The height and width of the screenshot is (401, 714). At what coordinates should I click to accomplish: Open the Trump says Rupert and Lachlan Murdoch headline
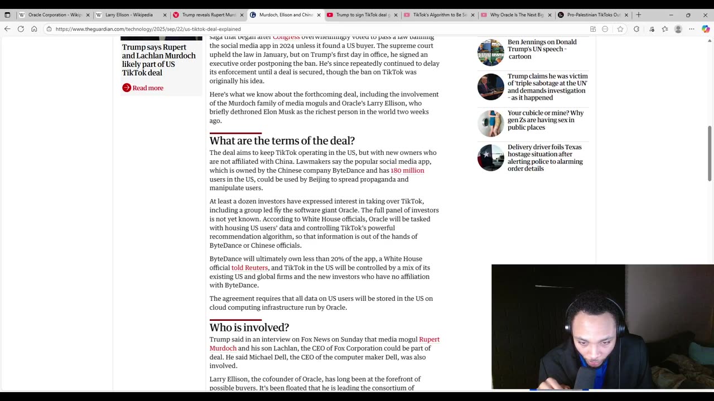tap(159, 60)
